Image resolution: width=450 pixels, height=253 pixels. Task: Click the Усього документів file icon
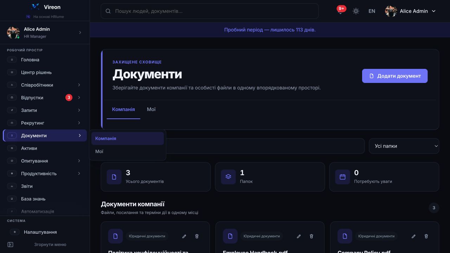click(x=114, y=177)
